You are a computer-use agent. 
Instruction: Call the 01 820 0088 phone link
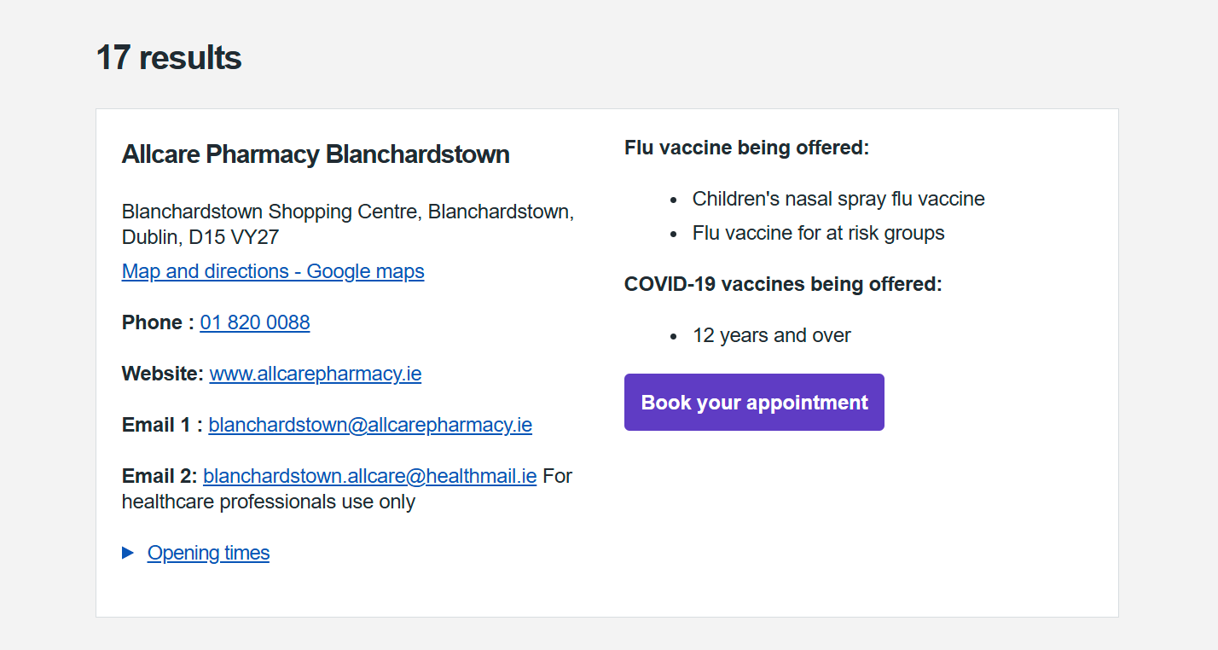[x=255, y=322]
